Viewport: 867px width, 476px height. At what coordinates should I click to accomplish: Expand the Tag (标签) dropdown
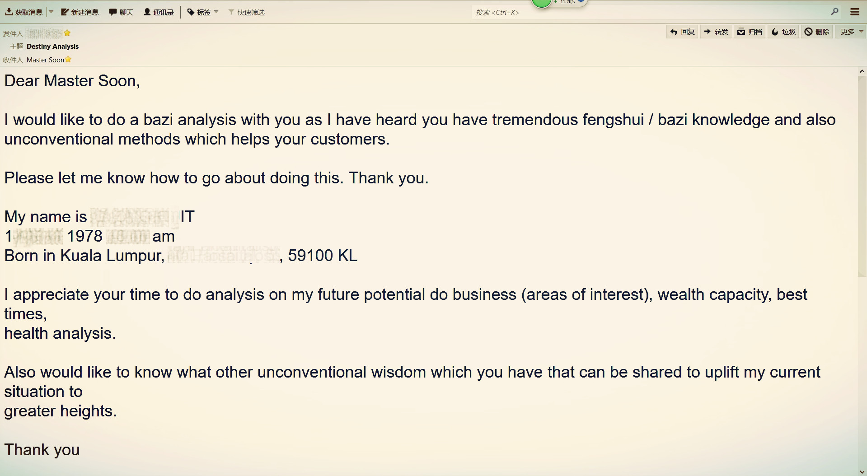pos(203,12)
